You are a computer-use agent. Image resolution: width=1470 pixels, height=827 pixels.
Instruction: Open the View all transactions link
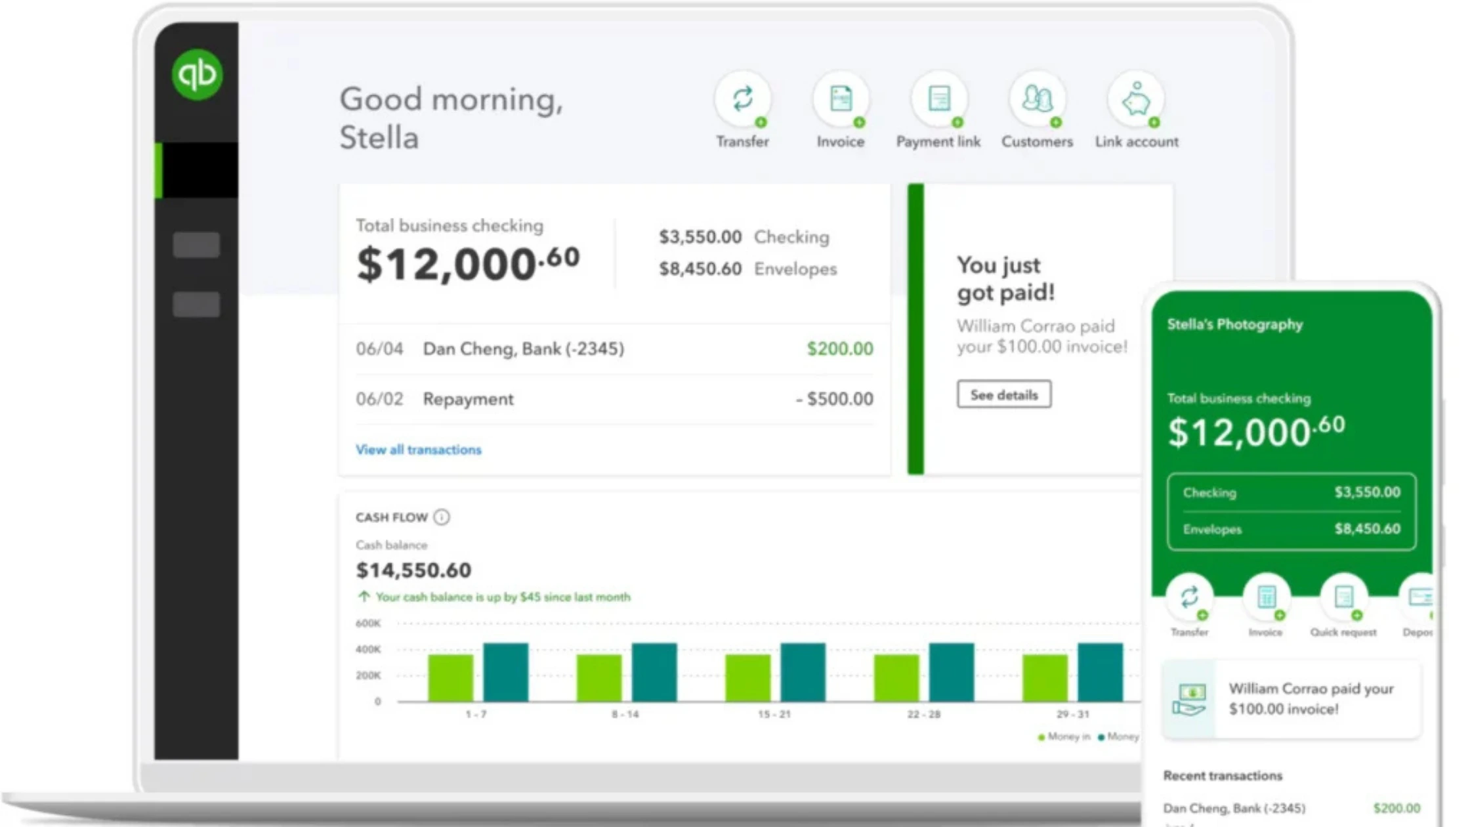coord(418,450)
